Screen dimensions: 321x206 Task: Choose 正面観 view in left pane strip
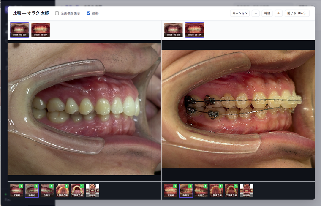point(17,191)
